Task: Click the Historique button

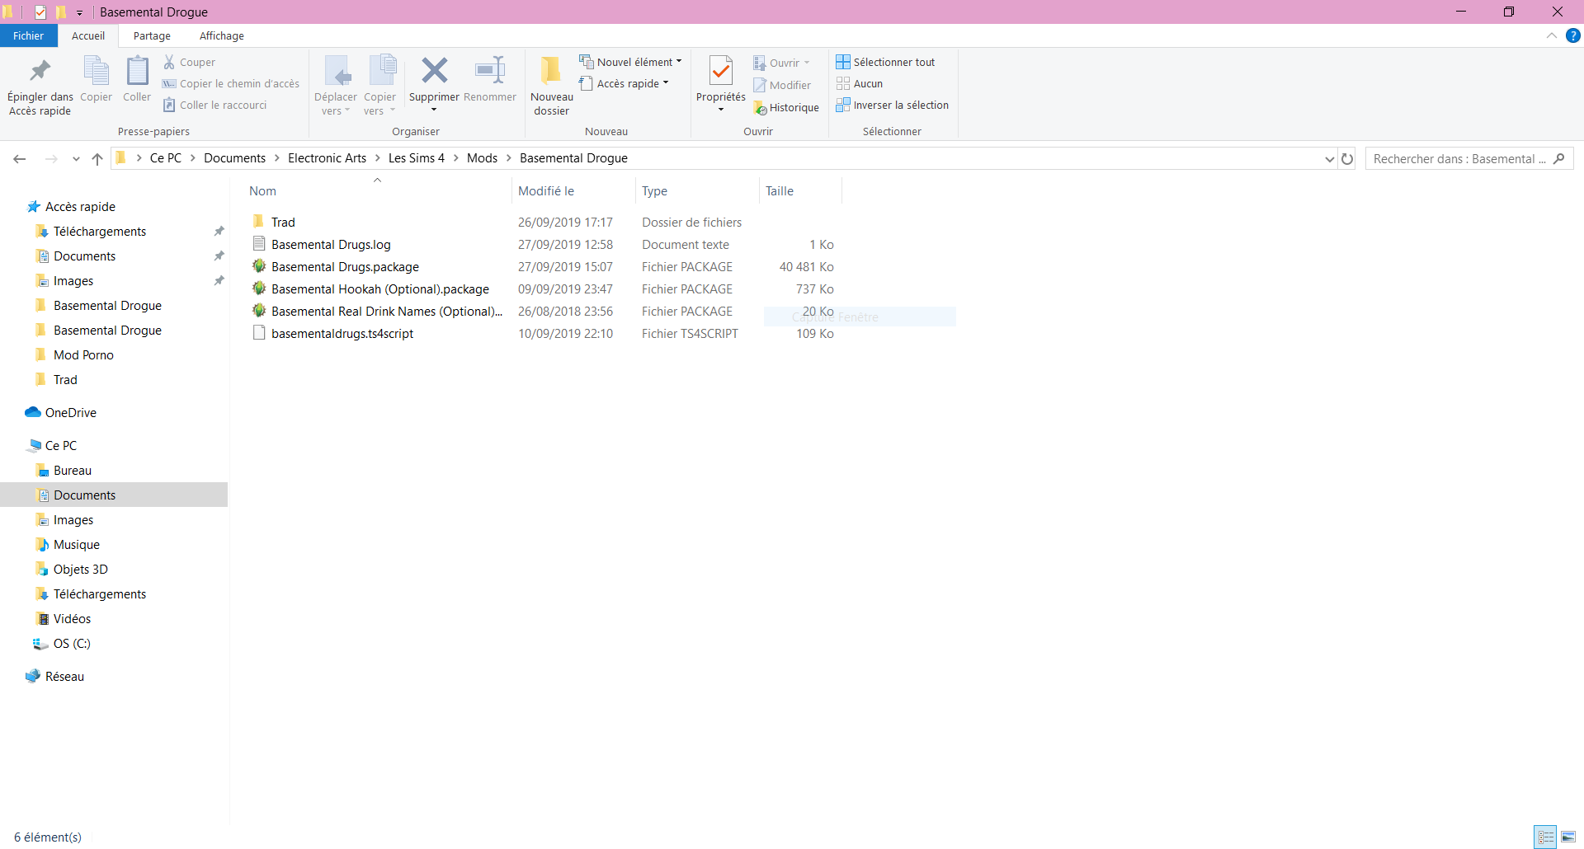Action: click(786, 108)
